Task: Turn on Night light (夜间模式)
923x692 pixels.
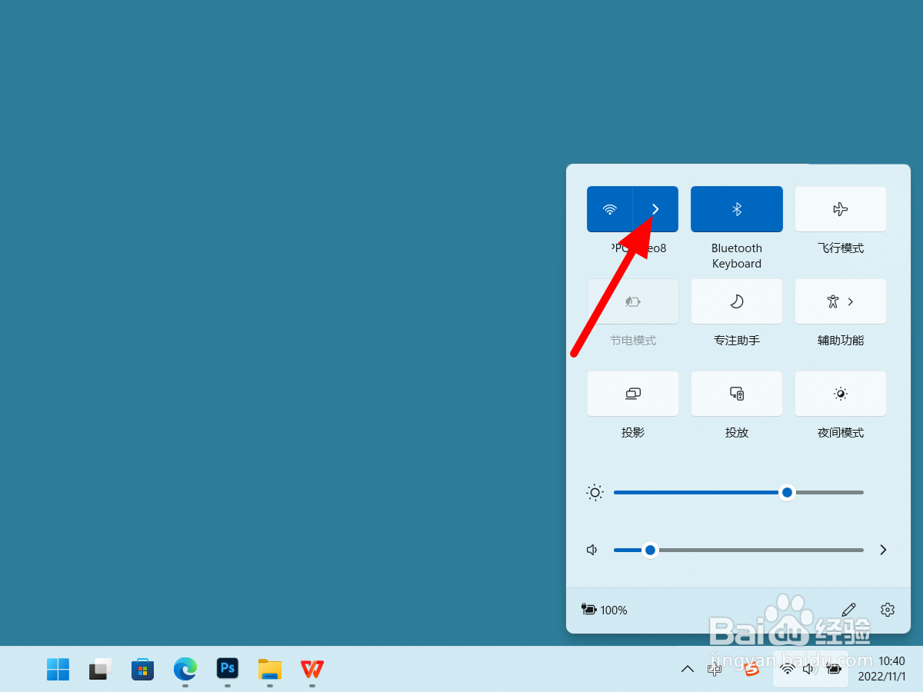Action: pos(840,393)
